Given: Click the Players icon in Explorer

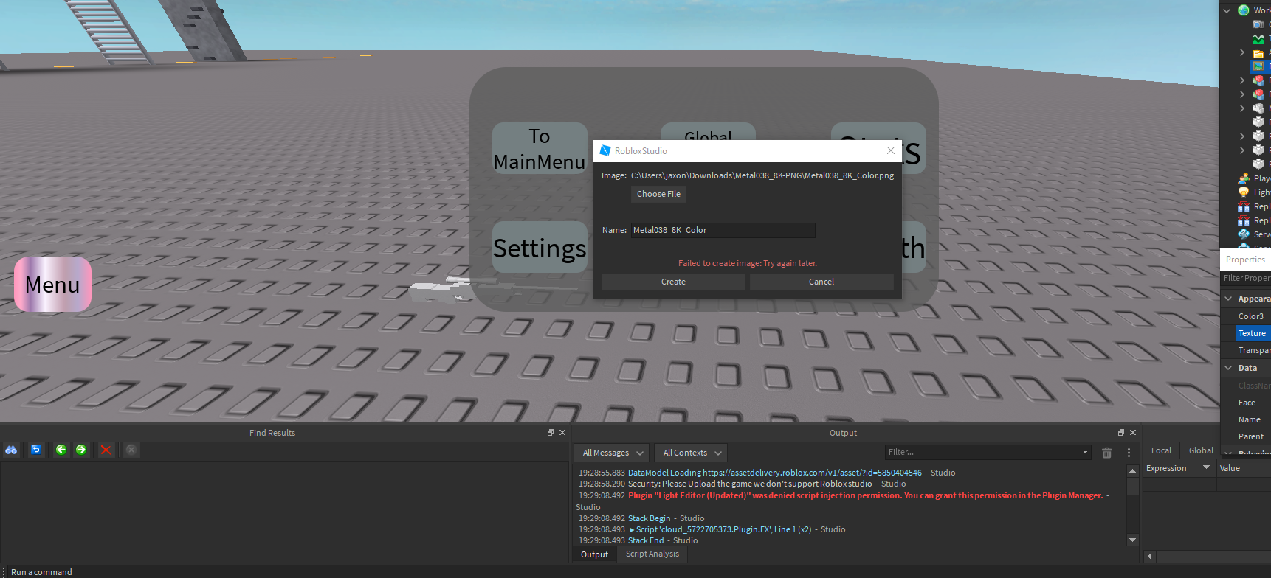Looking at the screenshot, I should coord(1244,178).
